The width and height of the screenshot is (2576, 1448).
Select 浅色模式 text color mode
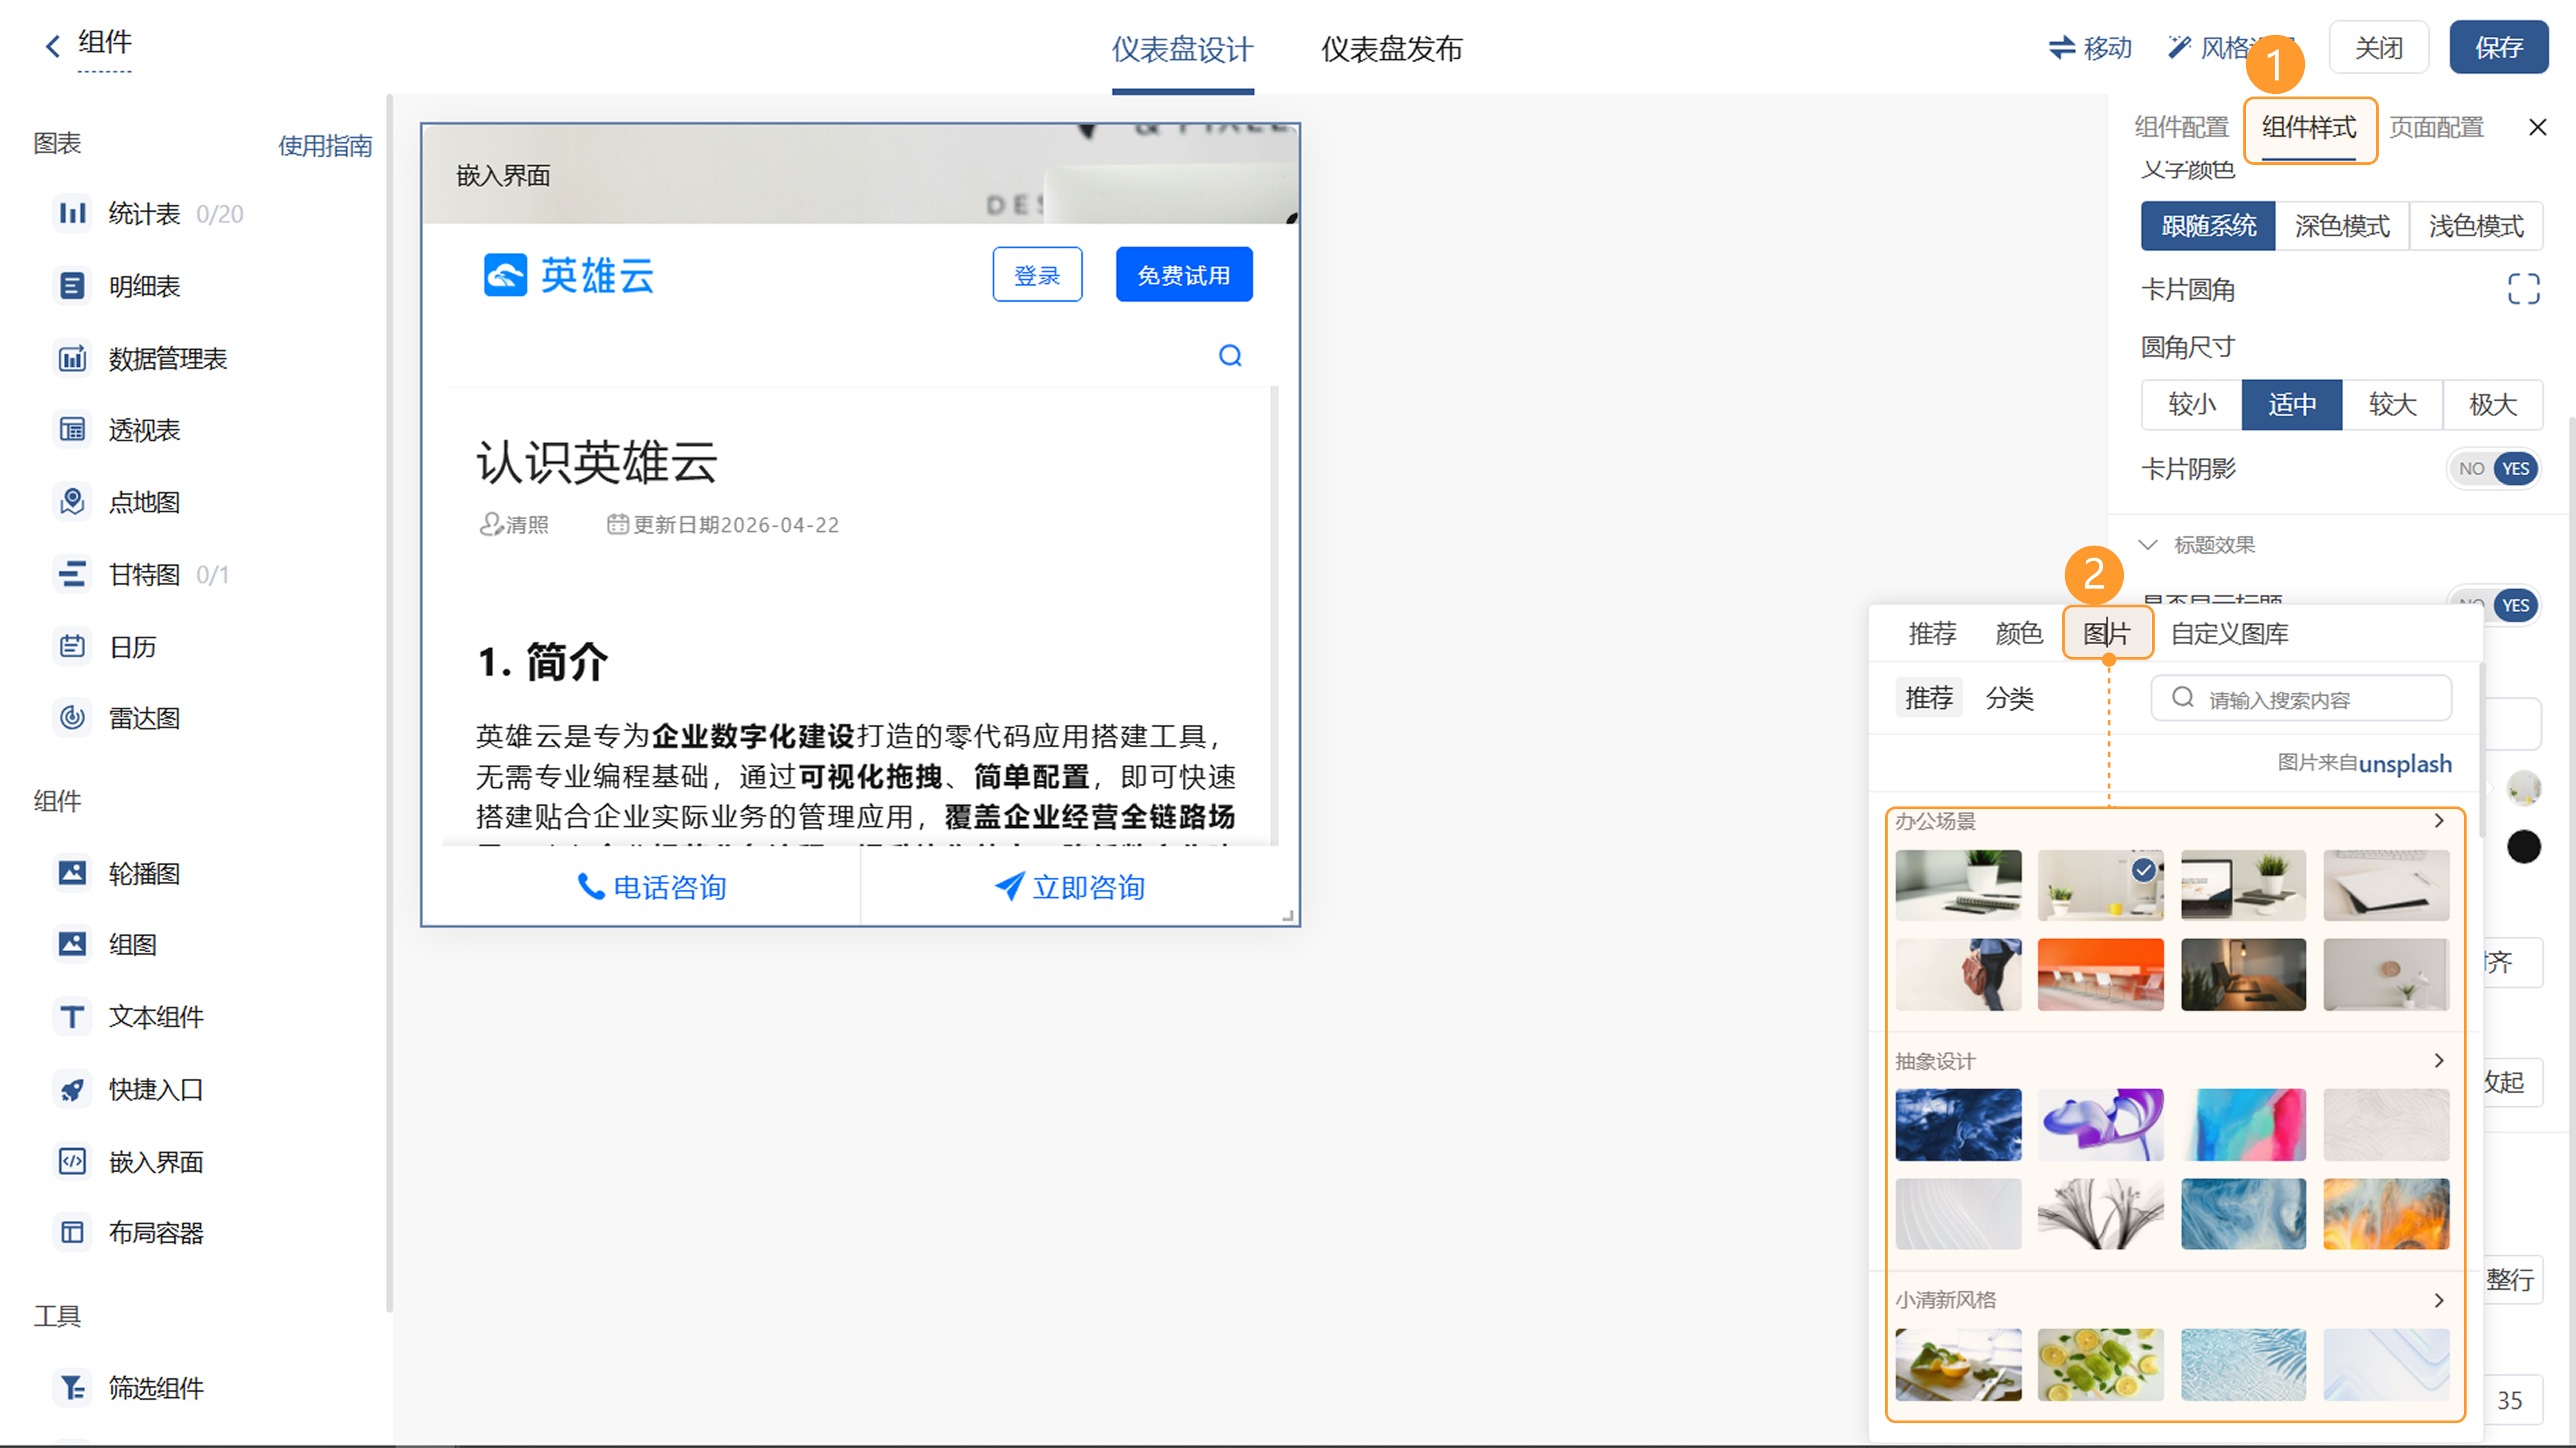pyautogui.click(x=2476, y=226)
